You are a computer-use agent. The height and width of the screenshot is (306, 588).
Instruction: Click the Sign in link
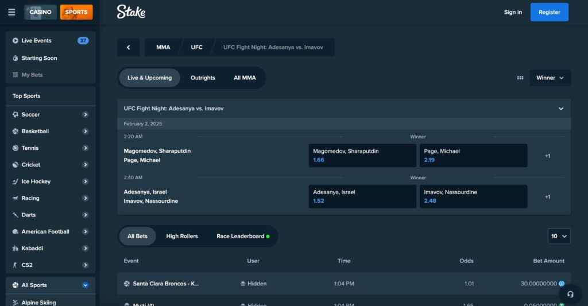(513, 12)
